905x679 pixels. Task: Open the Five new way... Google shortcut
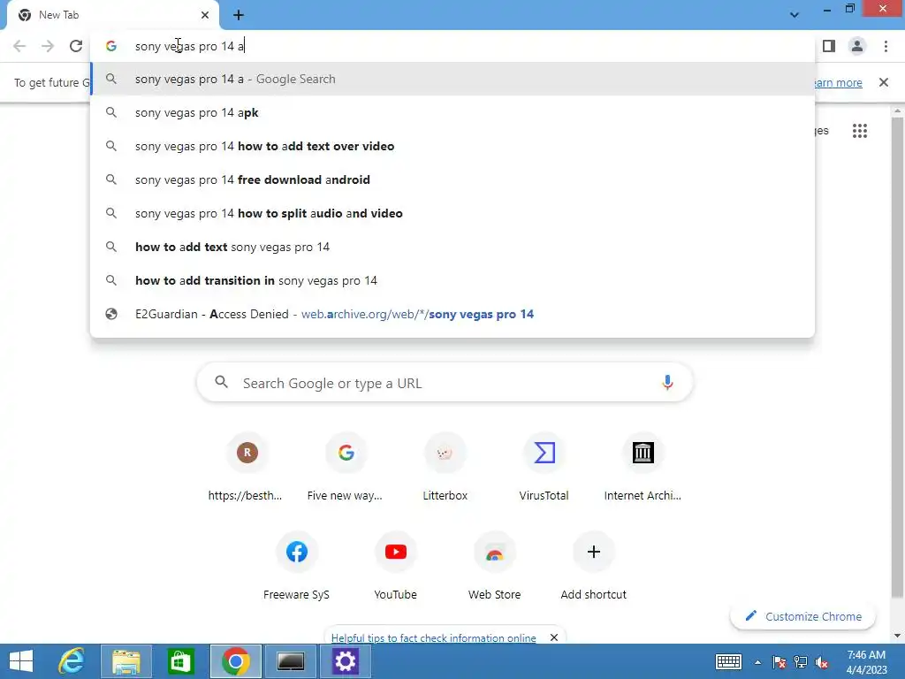click(x=346, y=467)
